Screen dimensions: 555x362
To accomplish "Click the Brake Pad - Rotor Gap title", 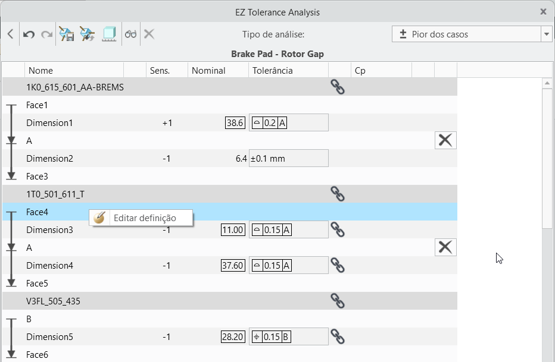I will 277,54.
